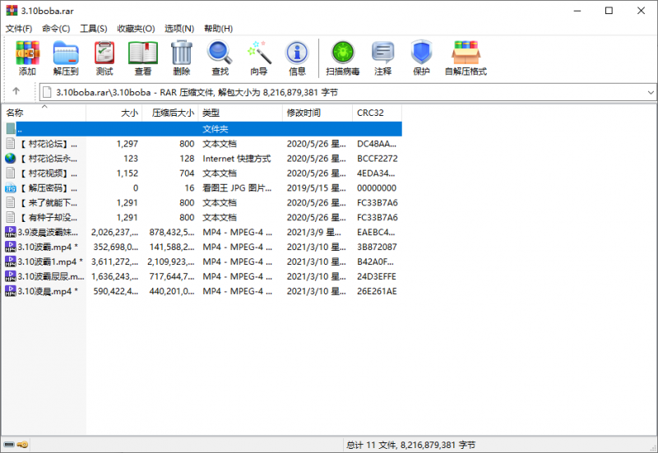Show archive 信息 (Info) icon
Screen dimensions: 658x453
click(x=297, y=58)
